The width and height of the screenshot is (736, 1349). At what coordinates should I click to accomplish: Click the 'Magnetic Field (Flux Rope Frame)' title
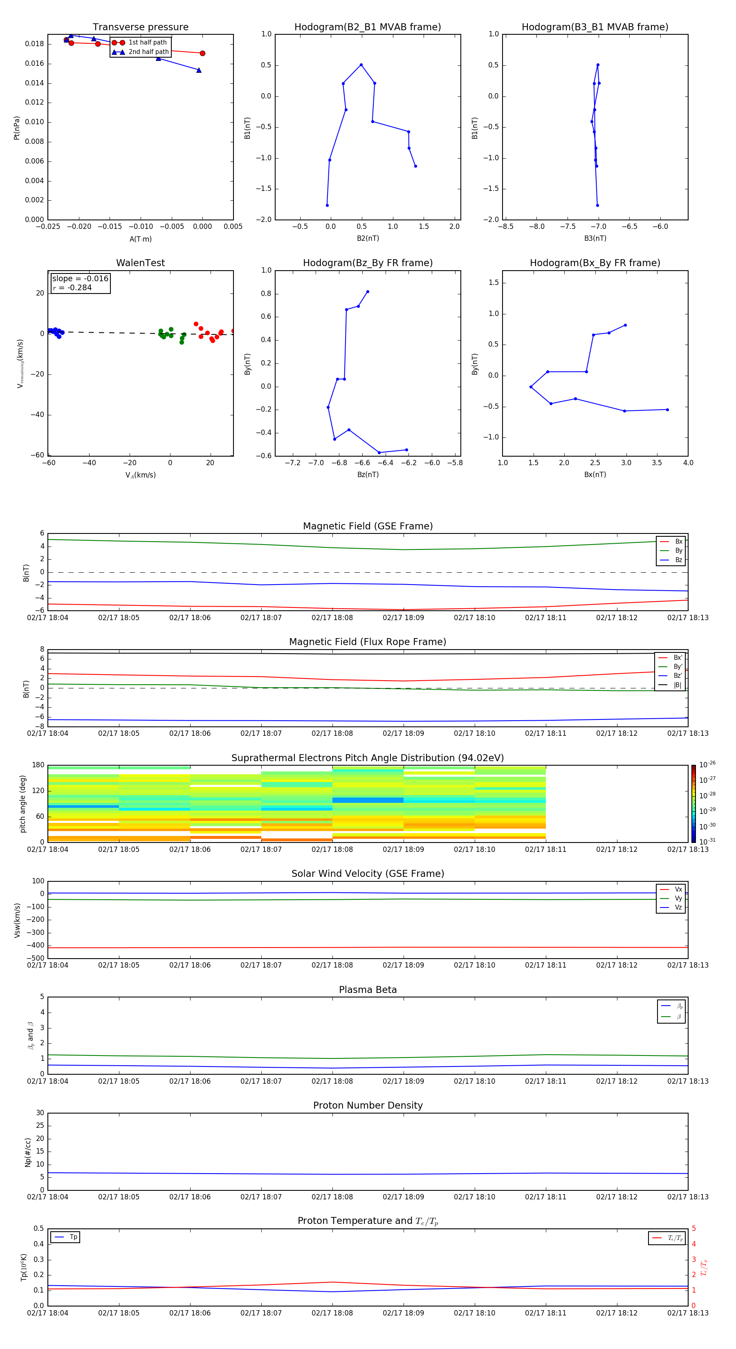[367, 642]
